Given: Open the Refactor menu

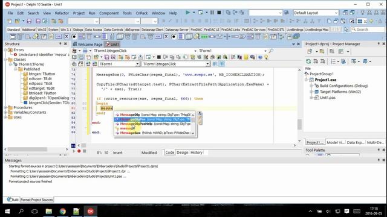Looking at the screenshot, I should click(62, 13).
